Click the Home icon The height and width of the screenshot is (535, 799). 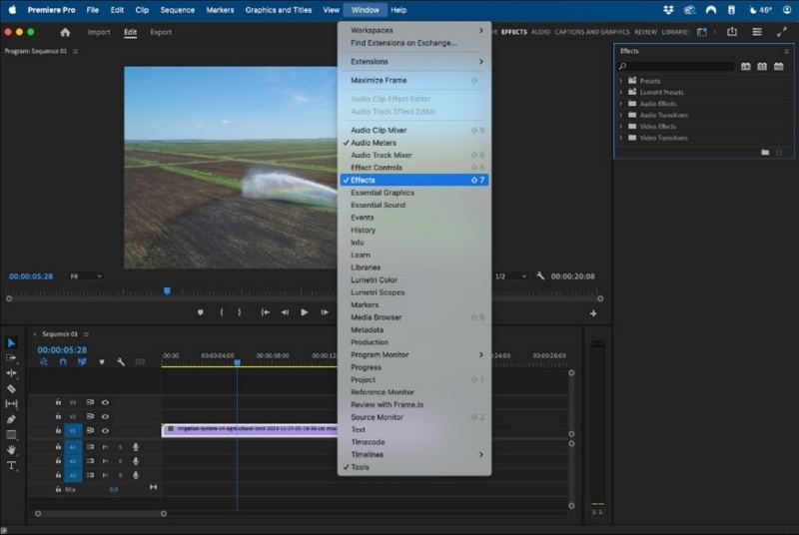(x=65, y=32)
